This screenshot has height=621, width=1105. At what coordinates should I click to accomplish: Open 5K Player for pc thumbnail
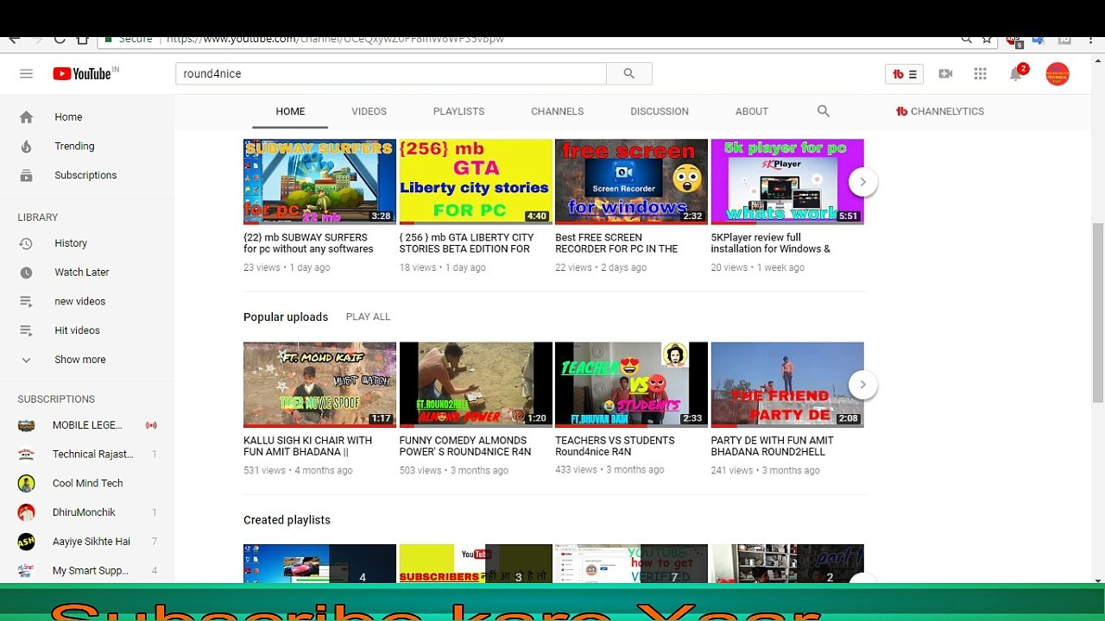click(x=787, y=181)
